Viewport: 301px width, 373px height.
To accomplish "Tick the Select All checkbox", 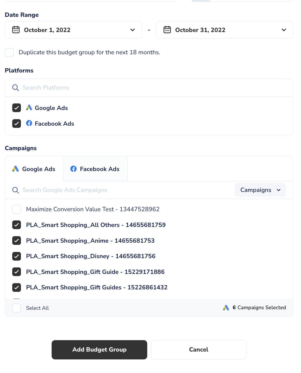I will click(17, 308).
